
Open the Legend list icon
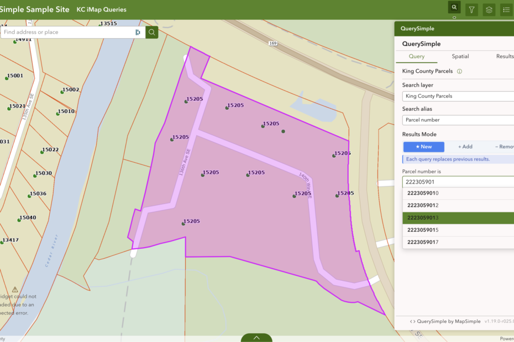pyautogui.click(x=506, y=9)
